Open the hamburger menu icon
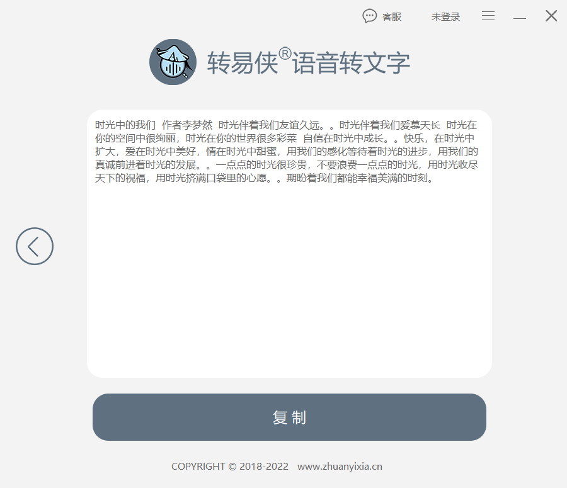This screenshot has height=488, width=567. pos(488,16)
